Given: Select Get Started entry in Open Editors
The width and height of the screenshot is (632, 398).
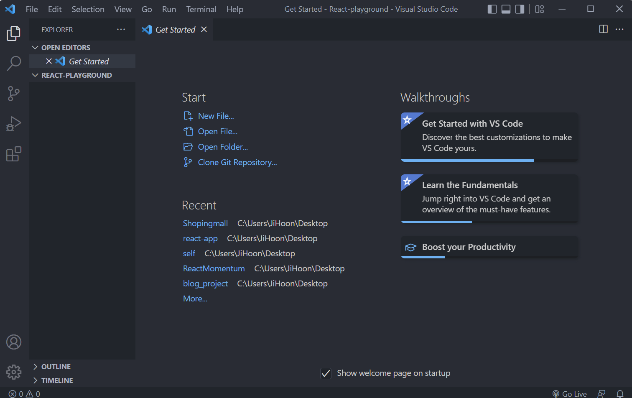Looking at the screenshot, I should pos(82,61).
